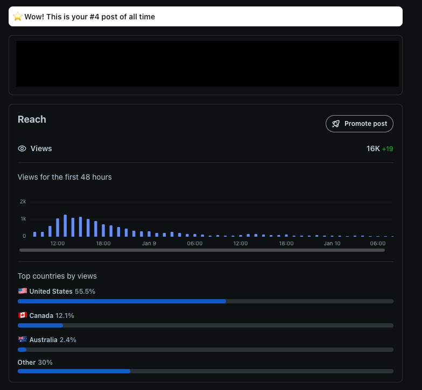The image size is (422, 390).
Task: Click the 'United States 55.5%' label
Action: 62,292
